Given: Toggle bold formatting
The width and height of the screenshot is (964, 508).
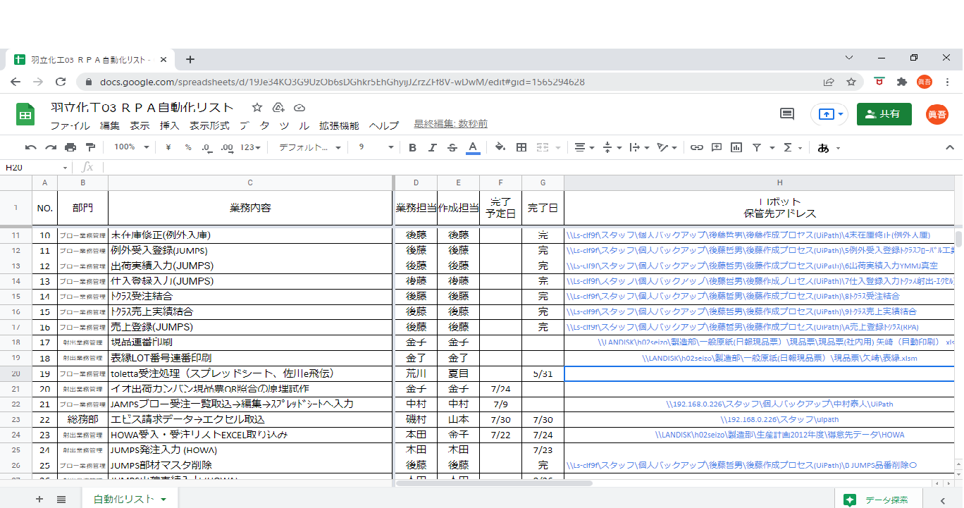Looking at the screenshot, I should [x=412, y=147].
